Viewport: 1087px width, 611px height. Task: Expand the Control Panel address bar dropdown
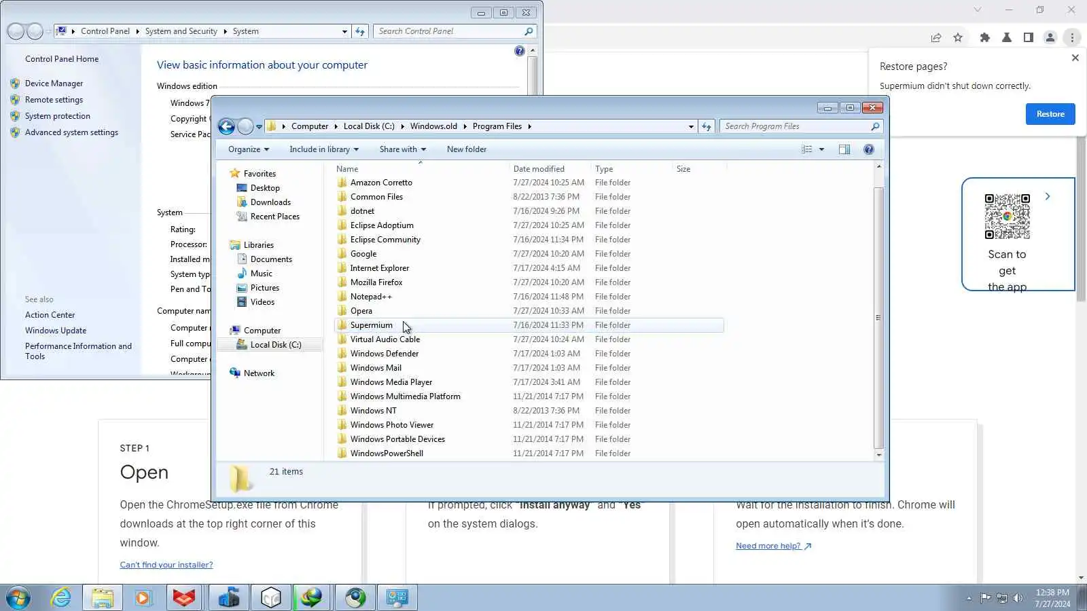(x=344, y=31)
